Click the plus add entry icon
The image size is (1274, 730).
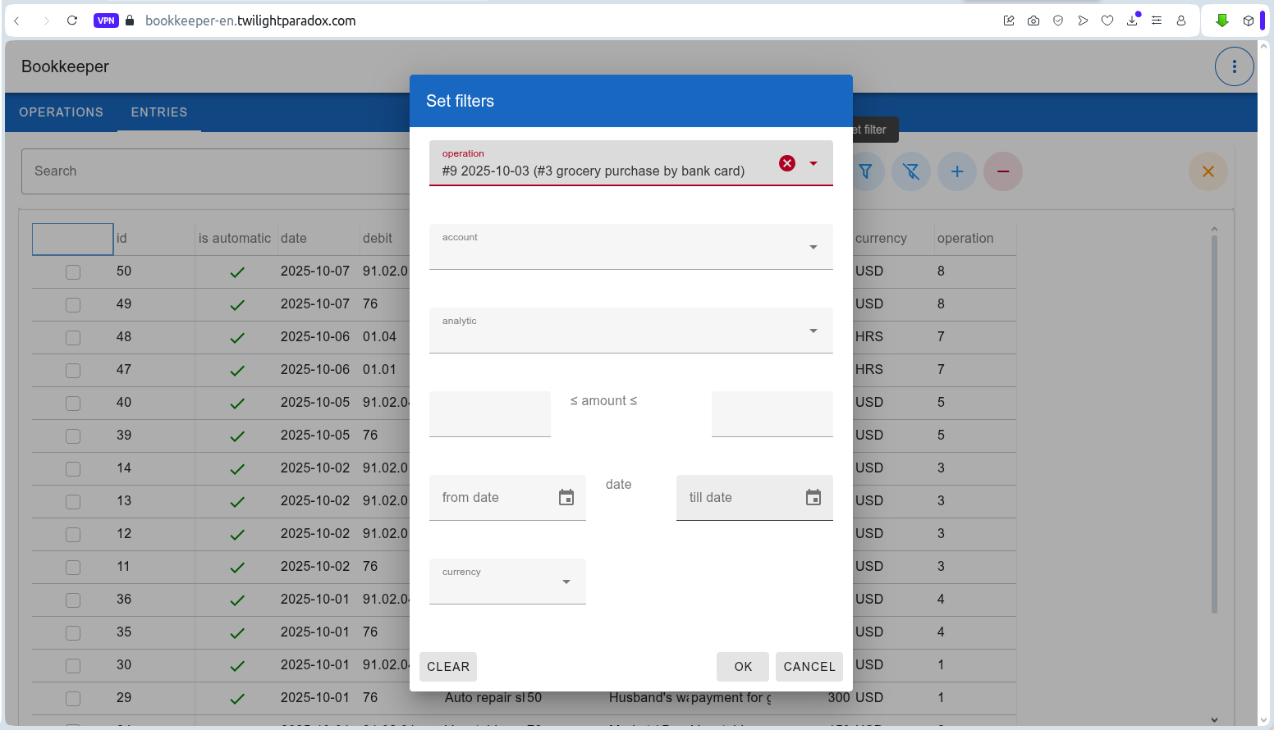(x=957, y=171)
